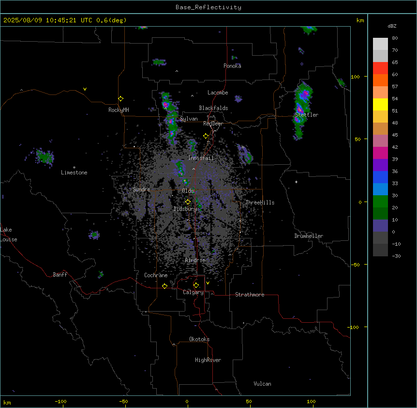Click the Didsbury label
Screen dimensions: 417x408
185,209
